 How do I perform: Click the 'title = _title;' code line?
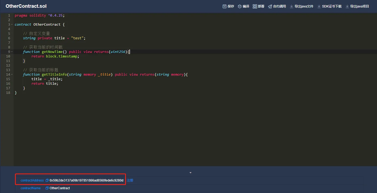pyautogui.click(x=47, y=79)
